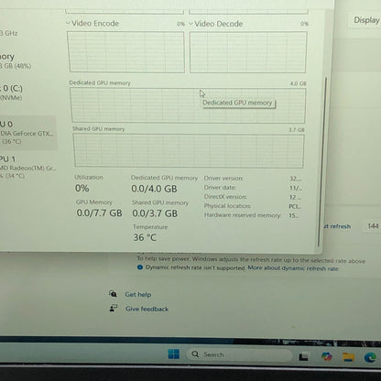Open Microsoft Edge from the taskbar
This screenshot has height=381, width=381.
[x=370, y=357]
